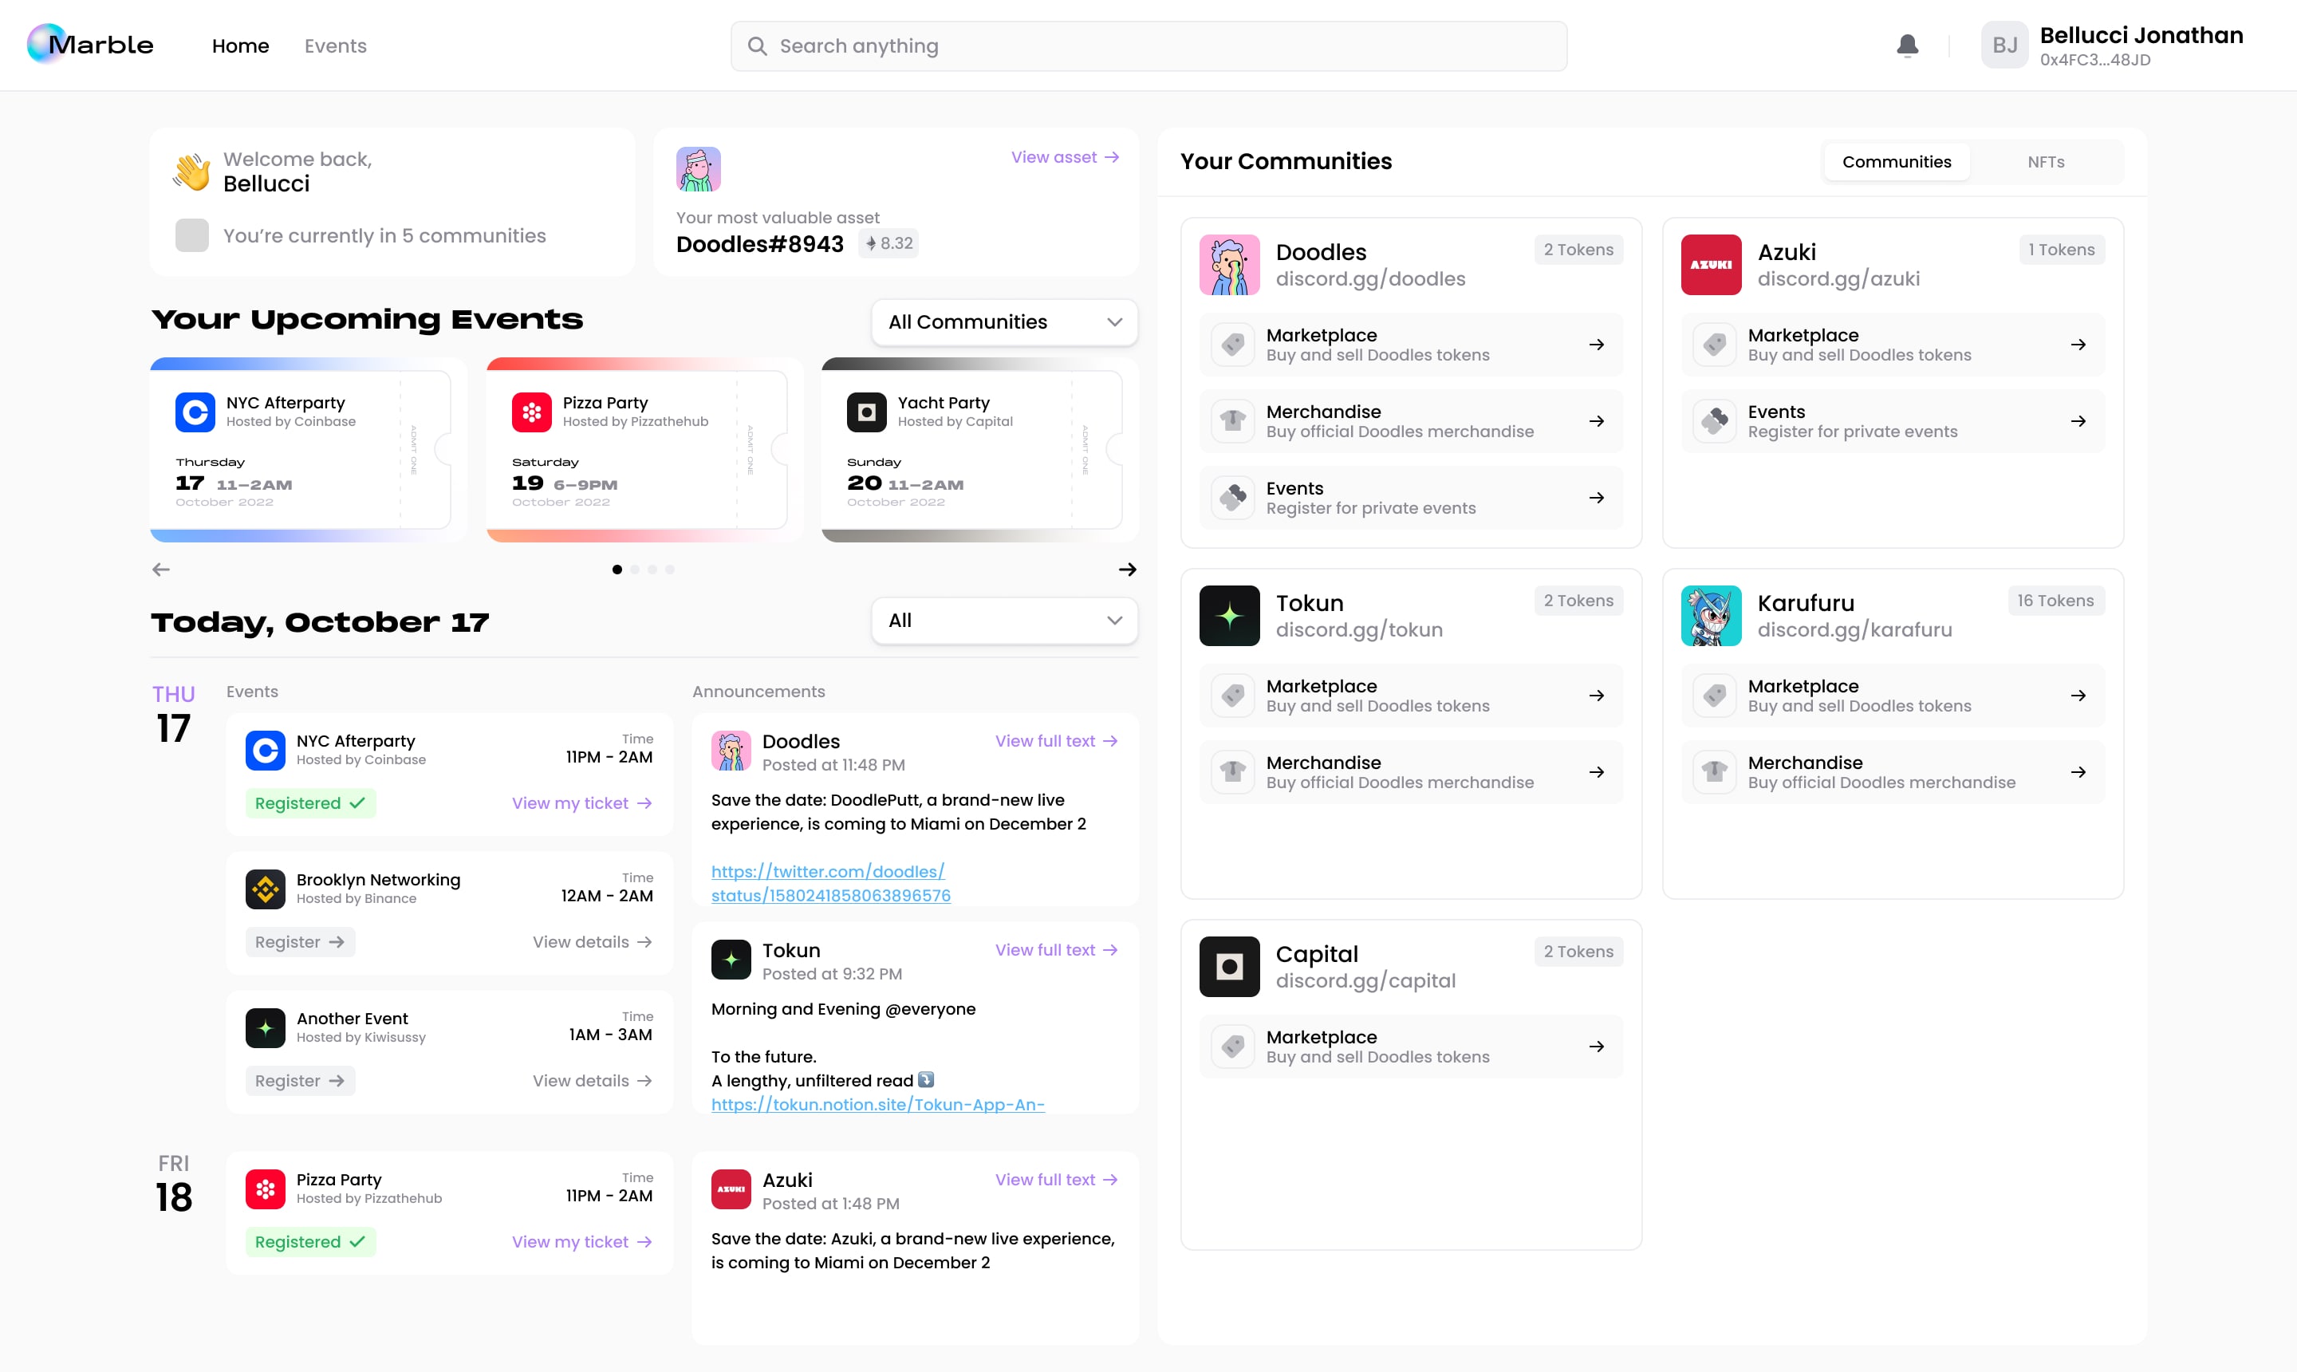Image resolution: width=2297 pixels, height=1372 pixels.
Task: View my ticket for Friday Pizza Party
Action: click(582, 1242)
